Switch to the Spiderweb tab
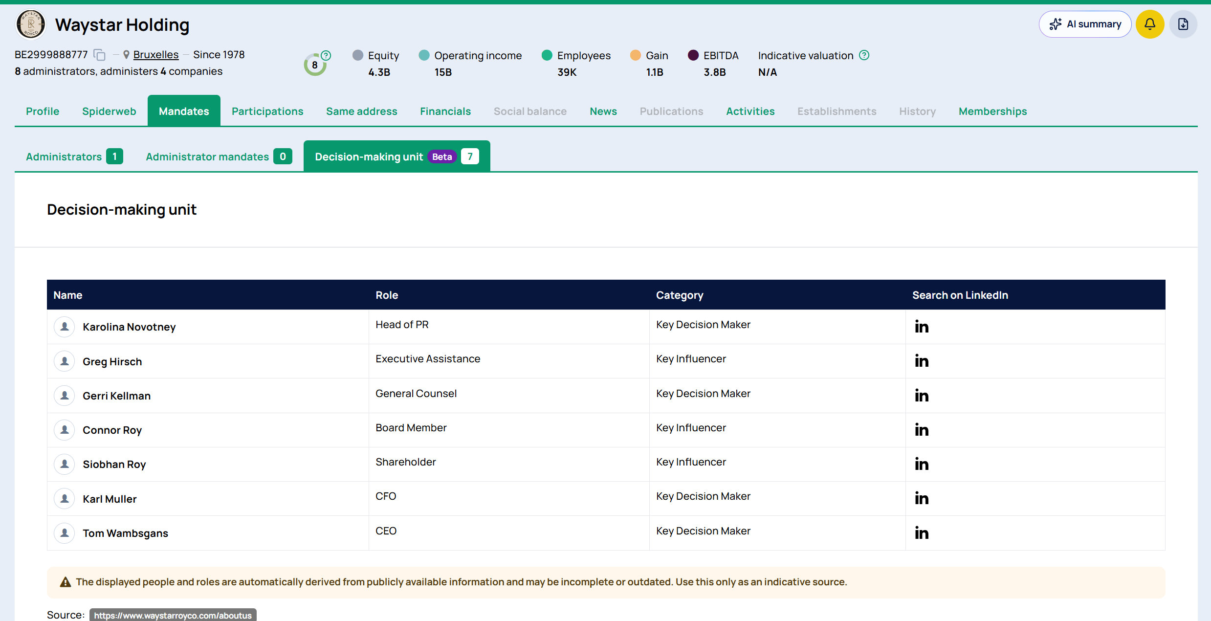1211x621 pixels. point(109,111)
